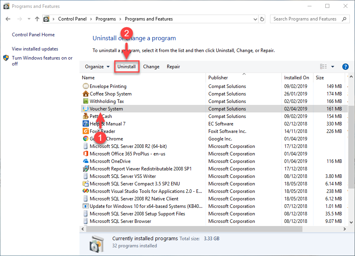The height and width of the screenshot is (256, 355).
Task: Click the Voucher System program icon
Action: click(x=85, y=108)
